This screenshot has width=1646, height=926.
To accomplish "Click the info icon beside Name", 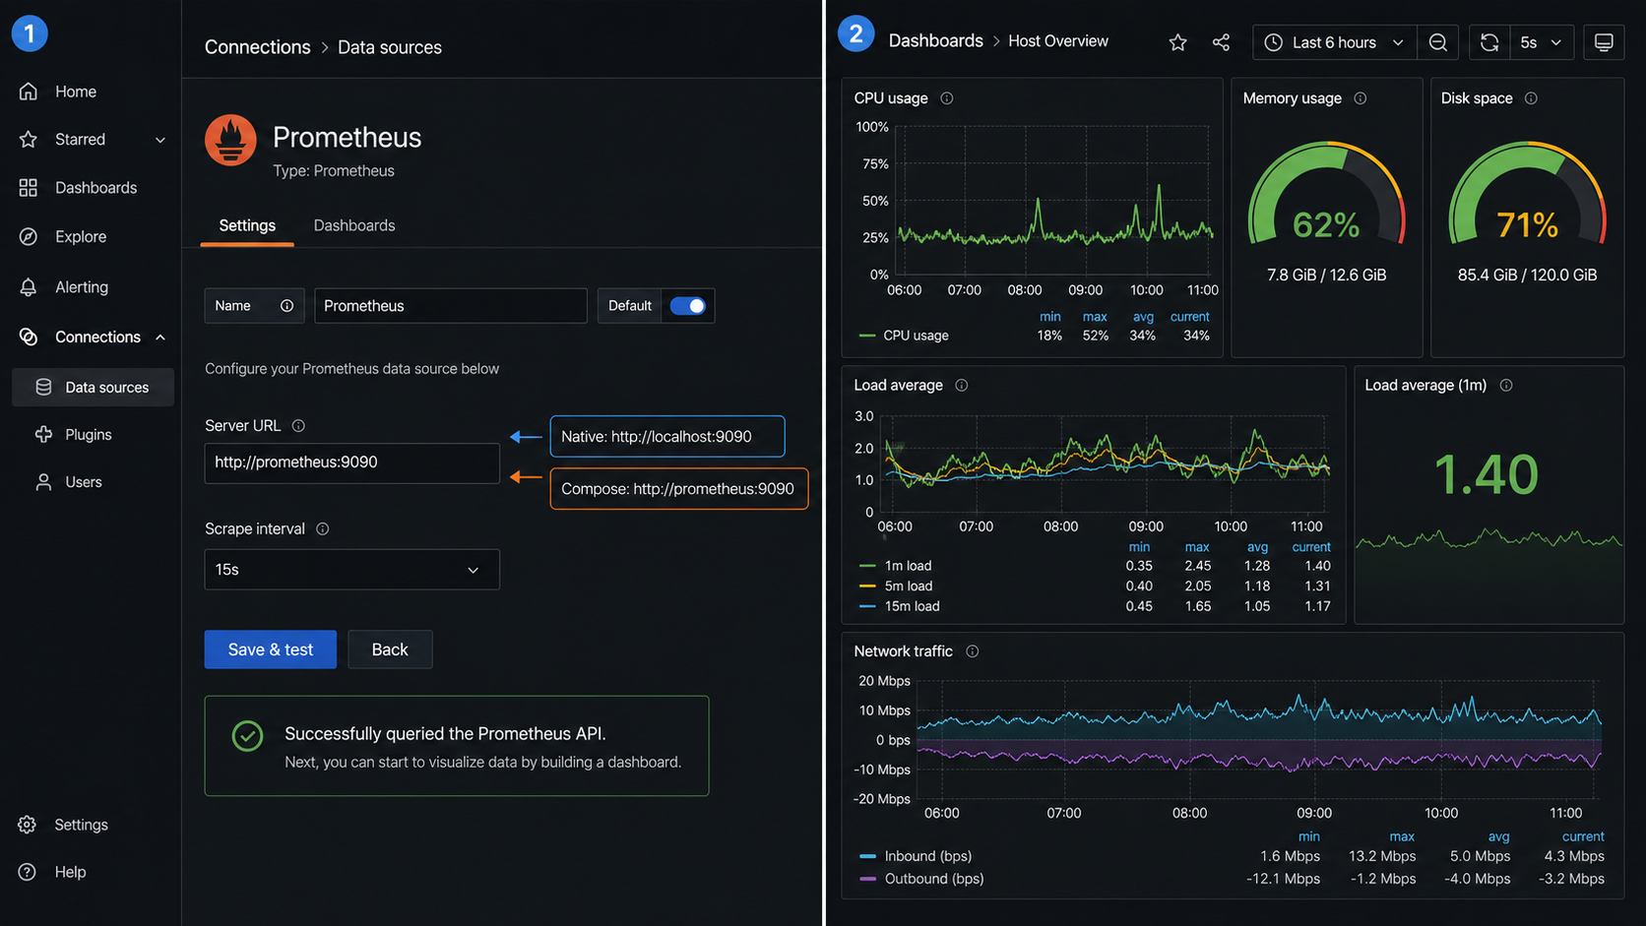I will (286, 306).
